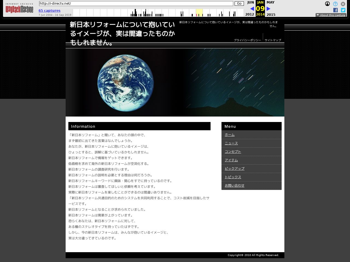Open the プライバシーポリシー link
The image size is (350, 262).
[x=247, y=40]
